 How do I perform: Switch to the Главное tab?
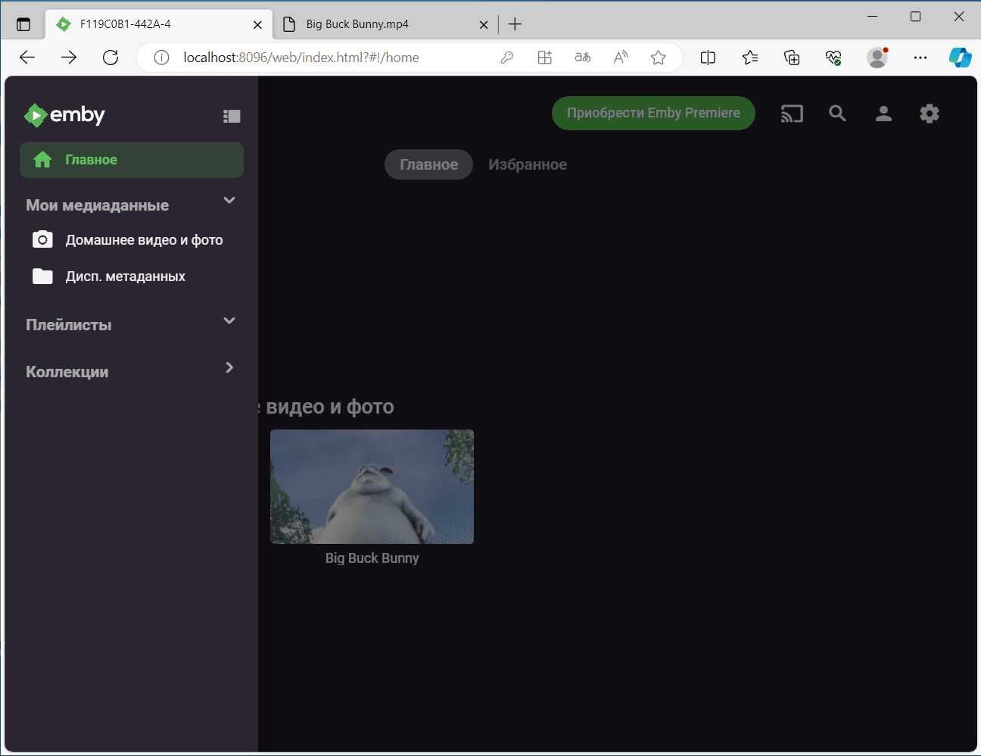click(428, 164)
